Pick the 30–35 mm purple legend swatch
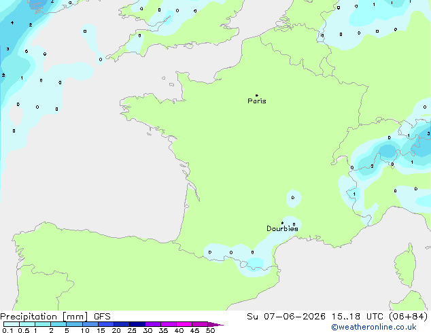Screen dimensions: 431x333 153,324
